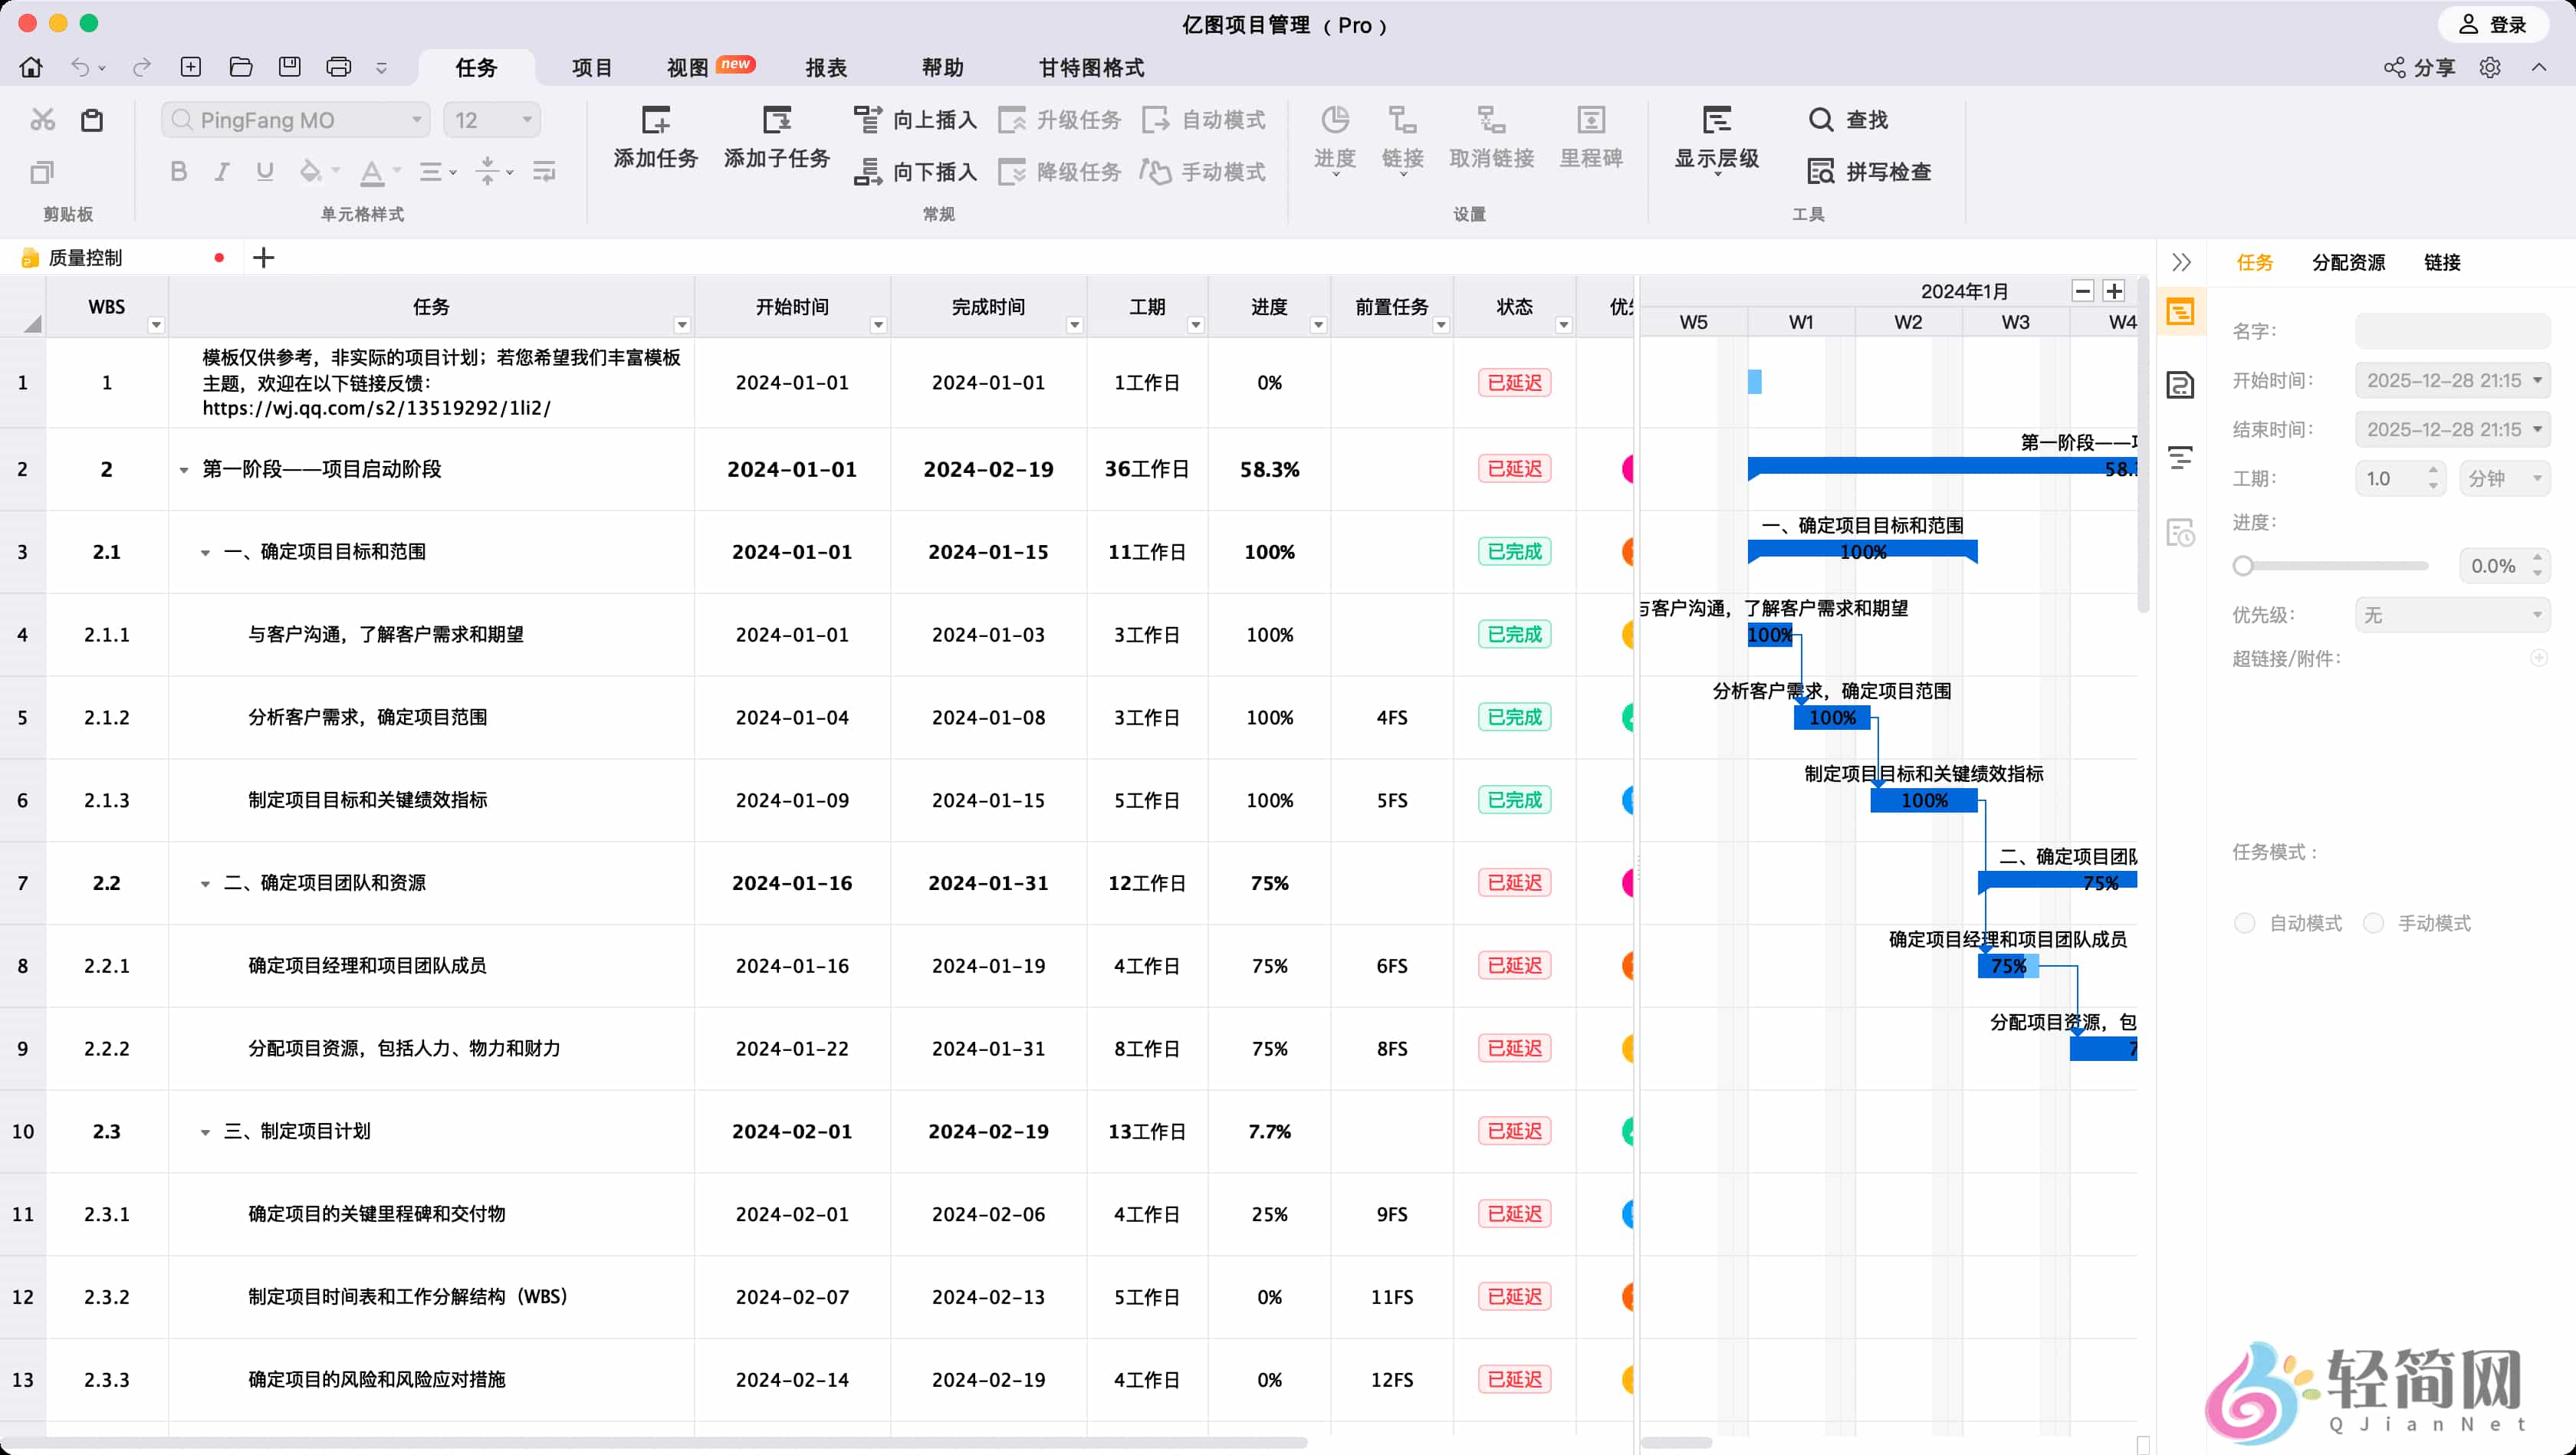Image resolution: width=2576 pixels, height=1455 pixels.
Task: Select the 向上插入 icon
Action: (x=868, y=119)
